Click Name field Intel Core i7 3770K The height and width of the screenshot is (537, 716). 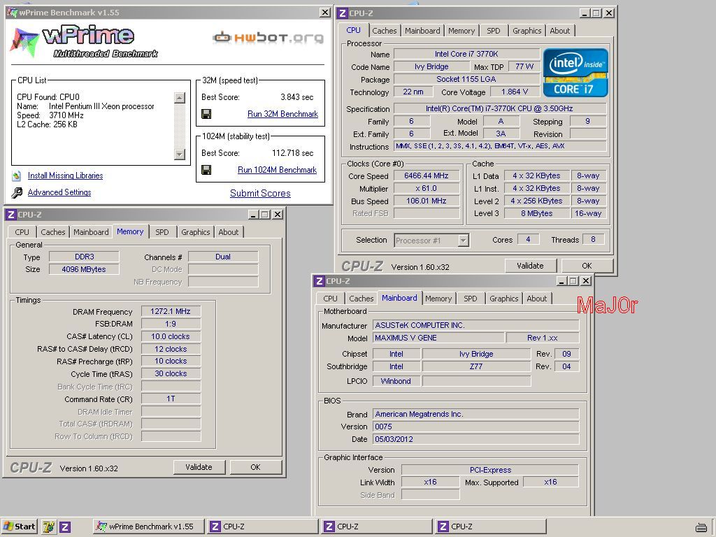tap(466, 54)
